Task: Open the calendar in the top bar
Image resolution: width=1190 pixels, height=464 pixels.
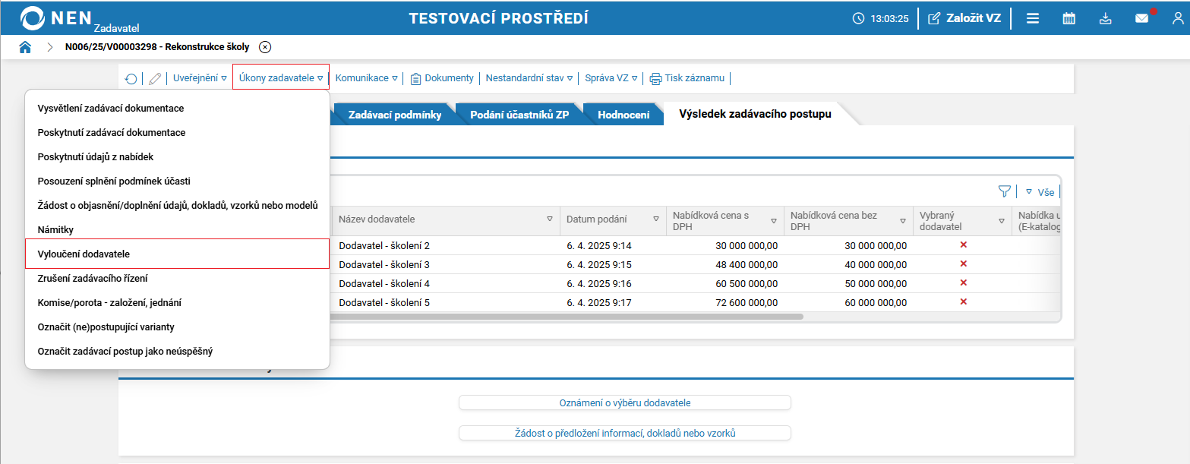Action: point(1068,17)
